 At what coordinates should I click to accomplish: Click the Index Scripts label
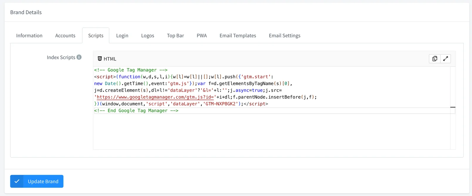(x=61, y=57)
